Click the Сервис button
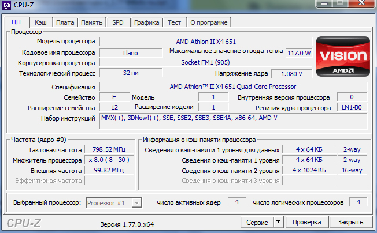The height and width of the screenshot is (233, 377). coord(257,222)
